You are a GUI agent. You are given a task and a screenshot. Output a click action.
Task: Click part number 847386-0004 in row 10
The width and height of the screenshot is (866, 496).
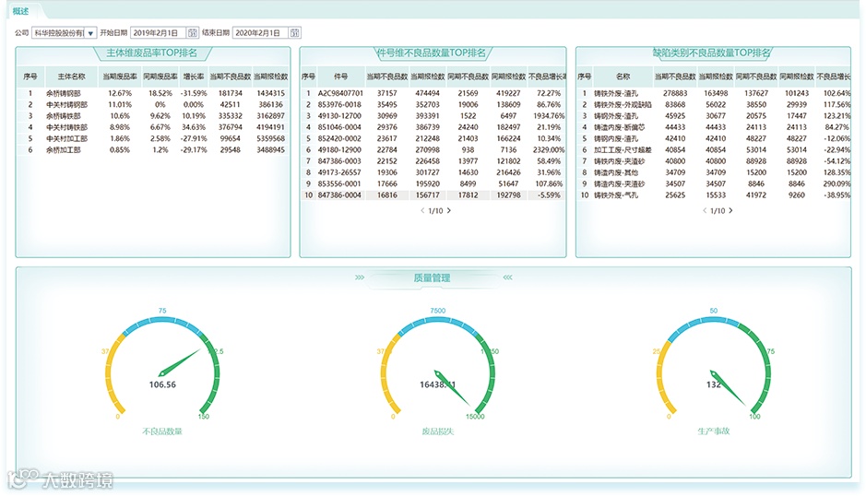pos(339,195)
